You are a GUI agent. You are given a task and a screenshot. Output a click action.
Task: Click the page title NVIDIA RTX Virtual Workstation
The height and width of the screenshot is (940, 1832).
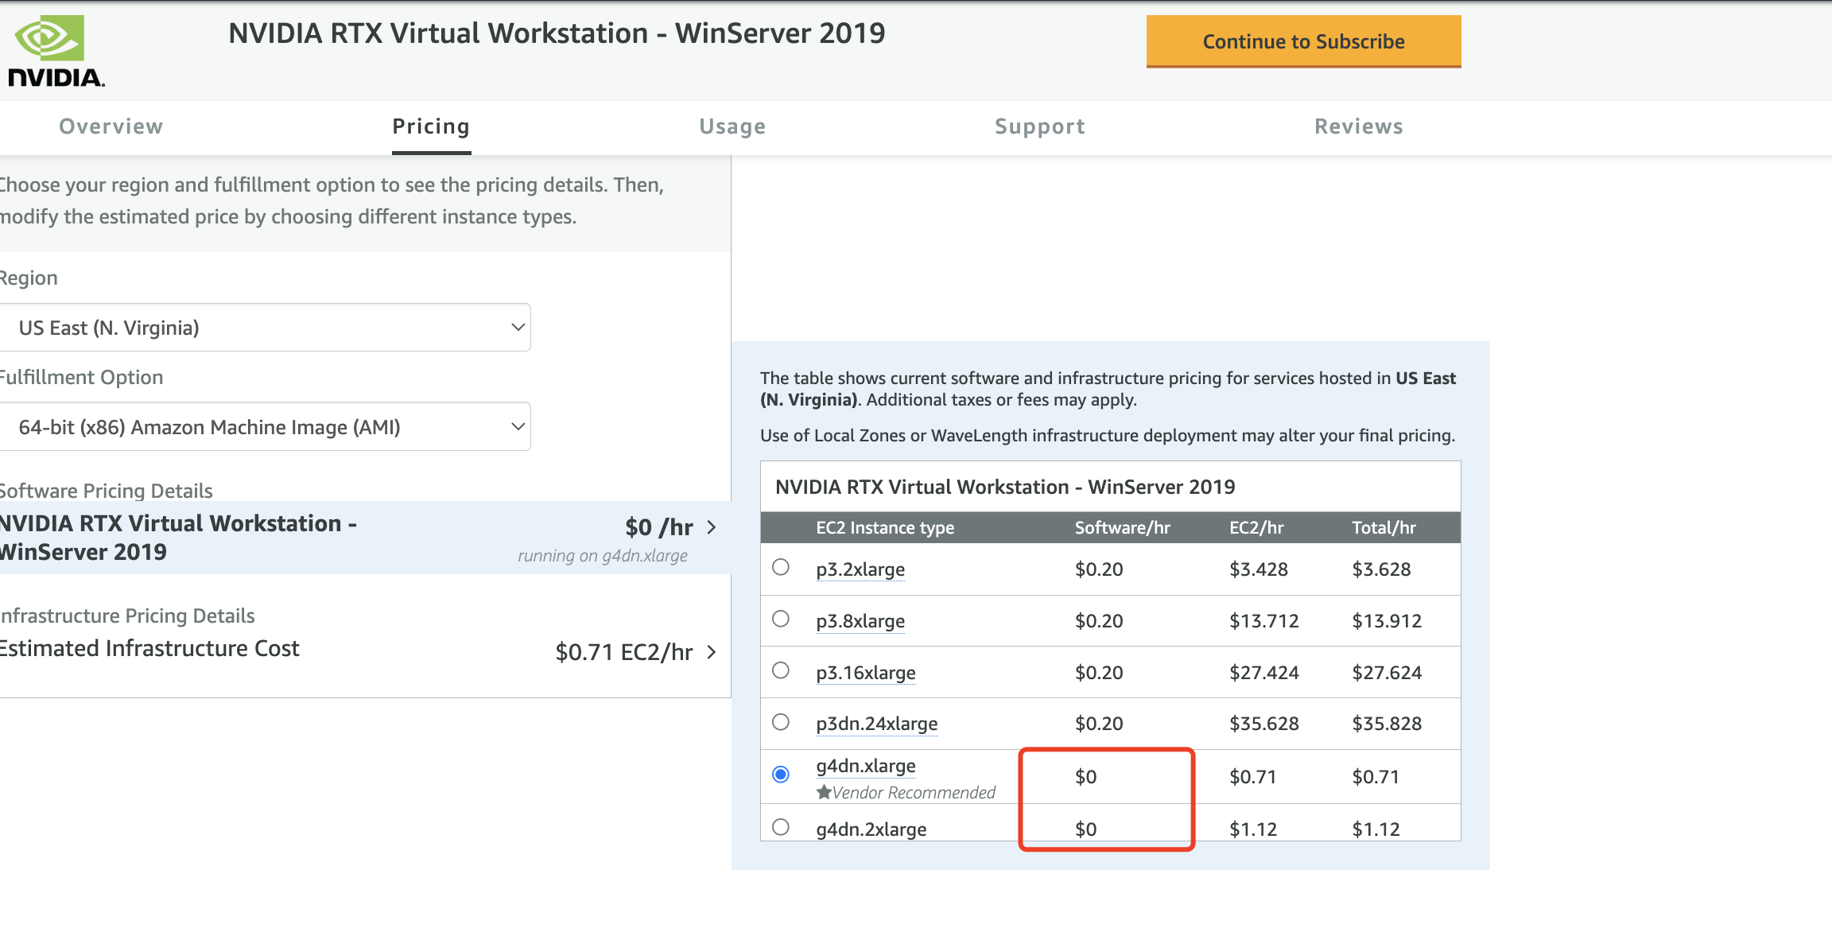click(x=557, y=33)
